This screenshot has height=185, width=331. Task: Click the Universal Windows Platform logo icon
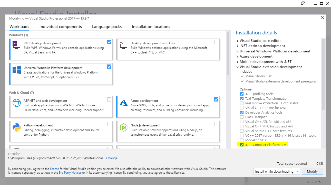coord(17,70)
